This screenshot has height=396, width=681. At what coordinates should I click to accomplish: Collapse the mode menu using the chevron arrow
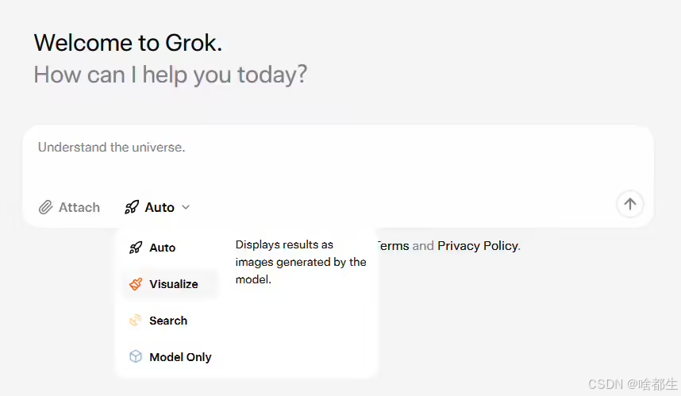coord(187,208)
